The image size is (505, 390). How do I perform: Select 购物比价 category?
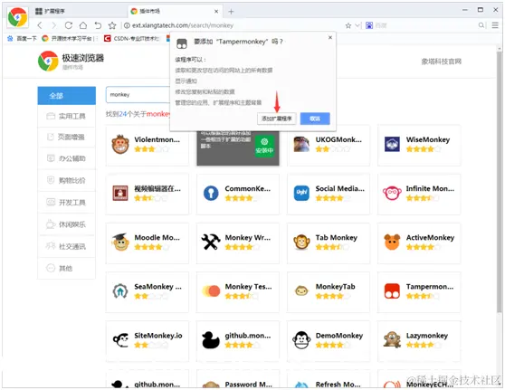pos(67,180)
